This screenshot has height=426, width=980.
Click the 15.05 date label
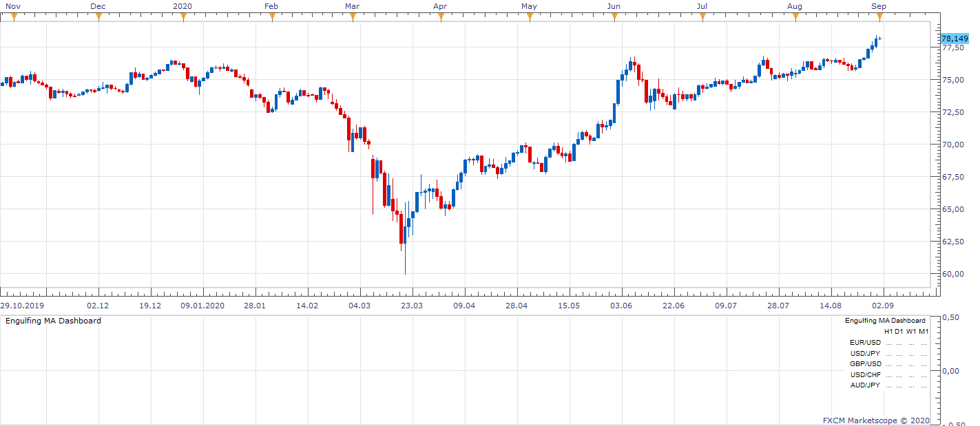pyautogui.click(x=569, y=306)
